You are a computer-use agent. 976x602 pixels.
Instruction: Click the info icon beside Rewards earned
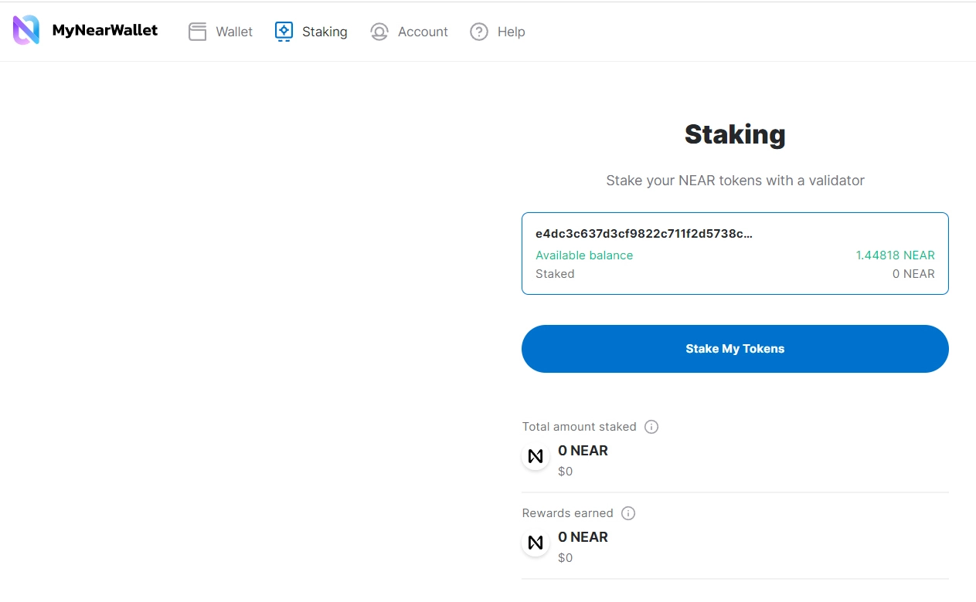[628, 512]
